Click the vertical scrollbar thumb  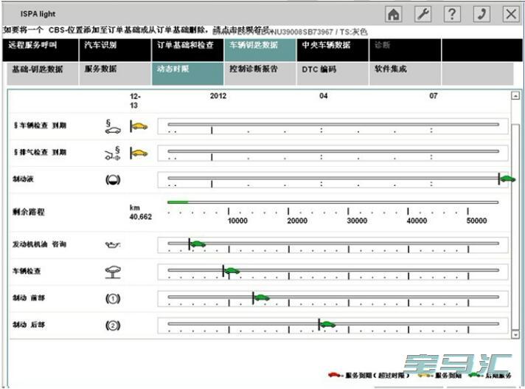coord(515,226)
